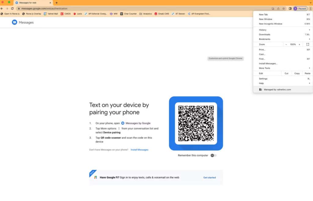This screenshot has width=313, height=201.
Task: Enter full screen via the Zoom fullscreen icon
Action: 308,44
